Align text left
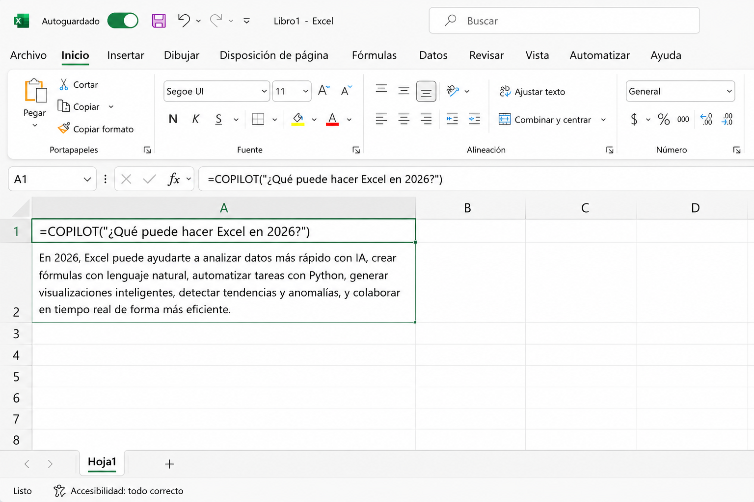Image resolution: width=754 pixels, height=502 pixels. 381,119
